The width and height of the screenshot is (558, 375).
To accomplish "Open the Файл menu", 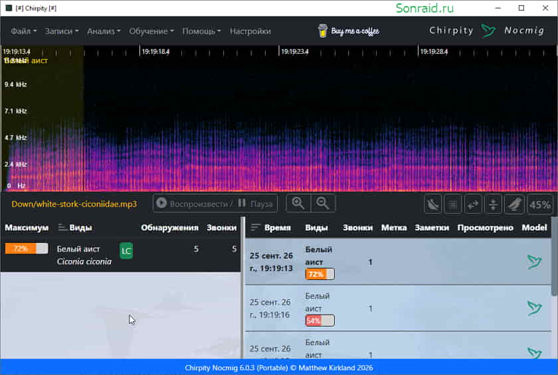I will (x=23, y=31).
